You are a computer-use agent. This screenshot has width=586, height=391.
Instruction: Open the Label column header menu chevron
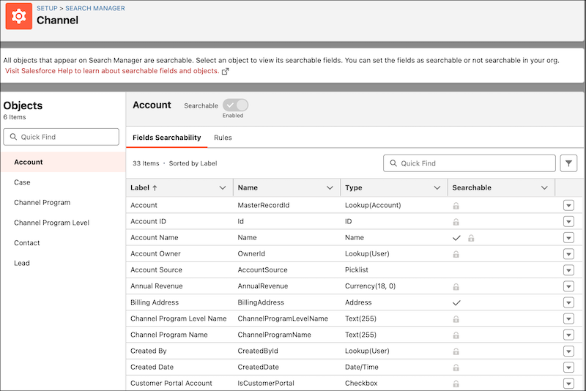pos(223,188)
